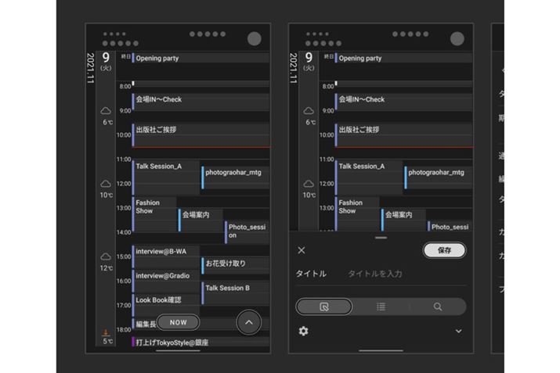Open interview@B-WA event
560x373 pixels.
(x=166, y=256)
